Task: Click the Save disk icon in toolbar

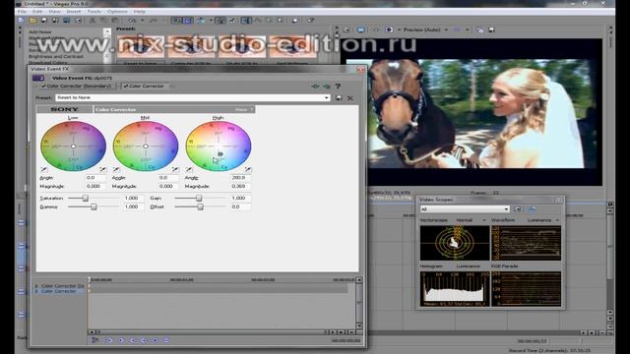Action: tap(43, 20)
